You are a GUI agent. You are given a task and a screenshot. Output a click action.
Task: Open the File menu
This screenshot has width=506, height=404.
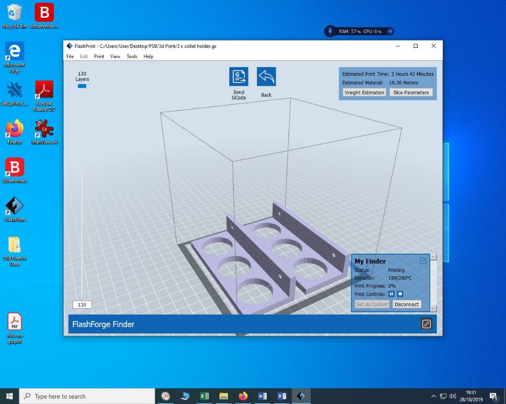70,56
